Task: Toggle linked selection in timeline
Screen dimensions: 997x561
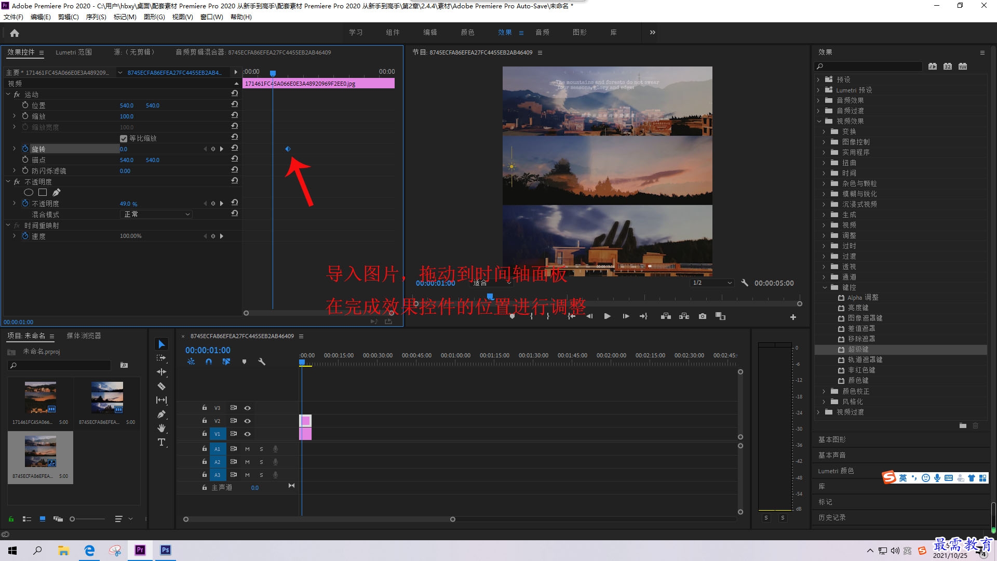Action: pos(226,362)
